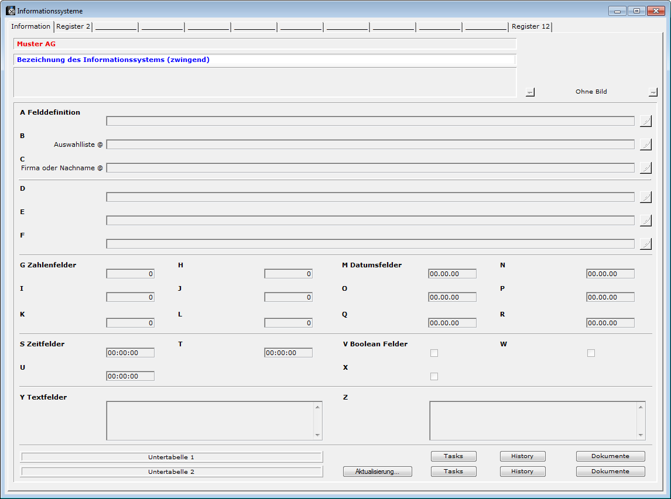This screenshot has width=671, height=499.
Task: Click the edit pencil icon in row E
Action: pyautogui.click(x=645, y=221)
